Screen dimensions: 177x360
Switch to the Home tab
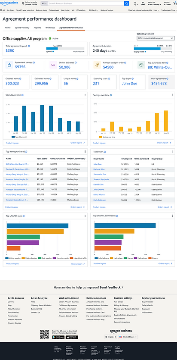click(x=8, y=28)
